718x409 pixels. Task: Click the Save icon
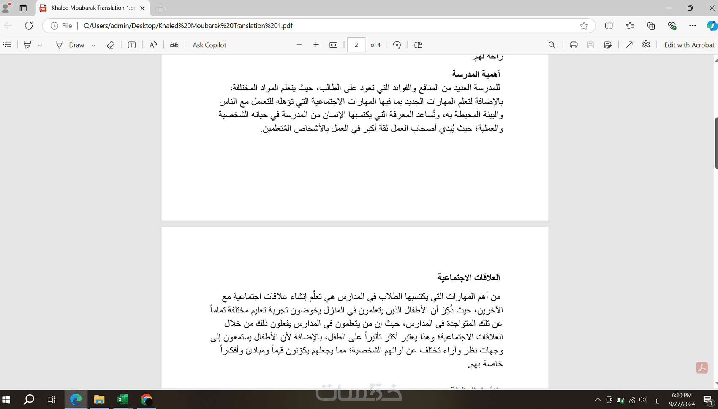click(590, 45)
